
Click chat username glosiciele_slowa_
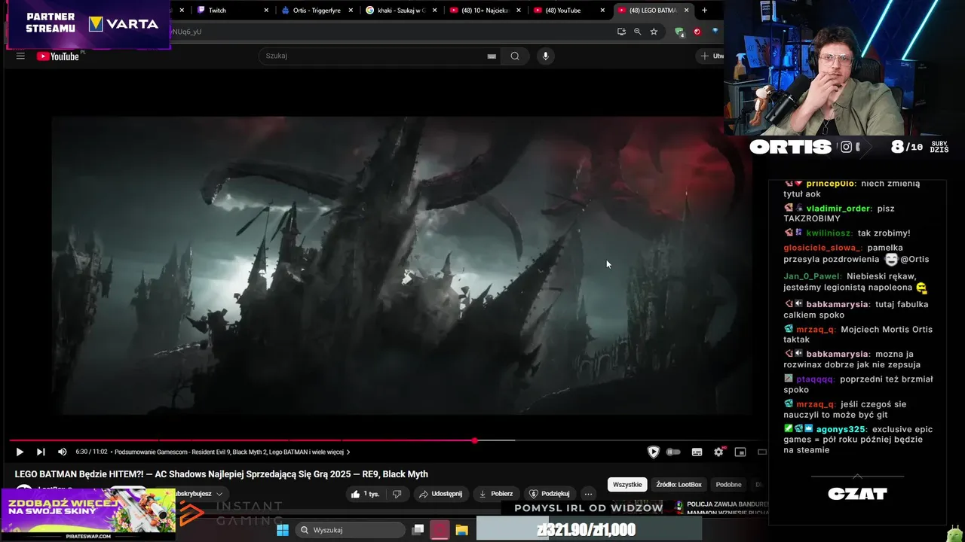pyautogui.click(x=822, y=248)
